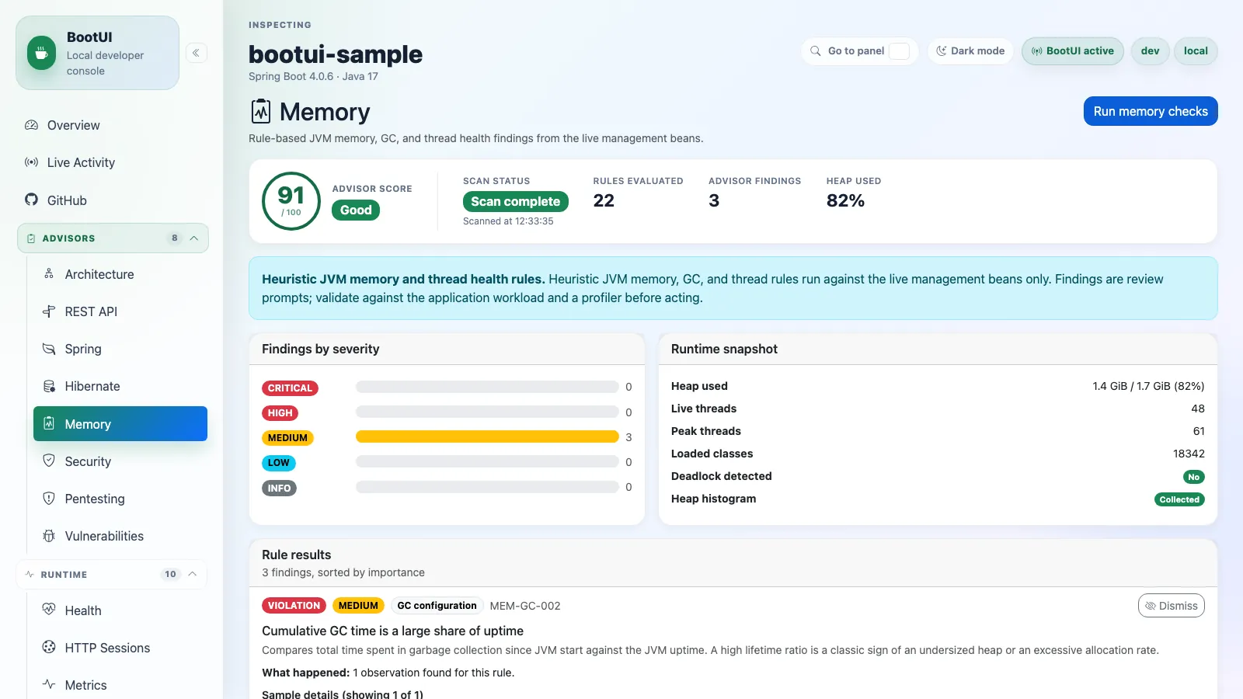The width and height of the screenshot is (1243, 699).
Task: Click the Heap histogram Collected badge
Action: click(1179, 499)
